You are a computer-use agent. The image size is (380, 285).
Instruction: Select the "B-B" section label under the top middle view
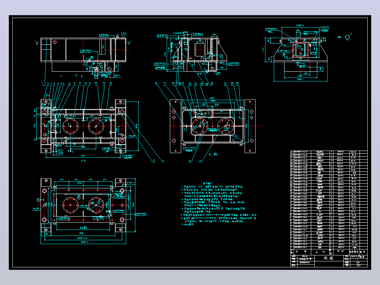tap(200, 73)
